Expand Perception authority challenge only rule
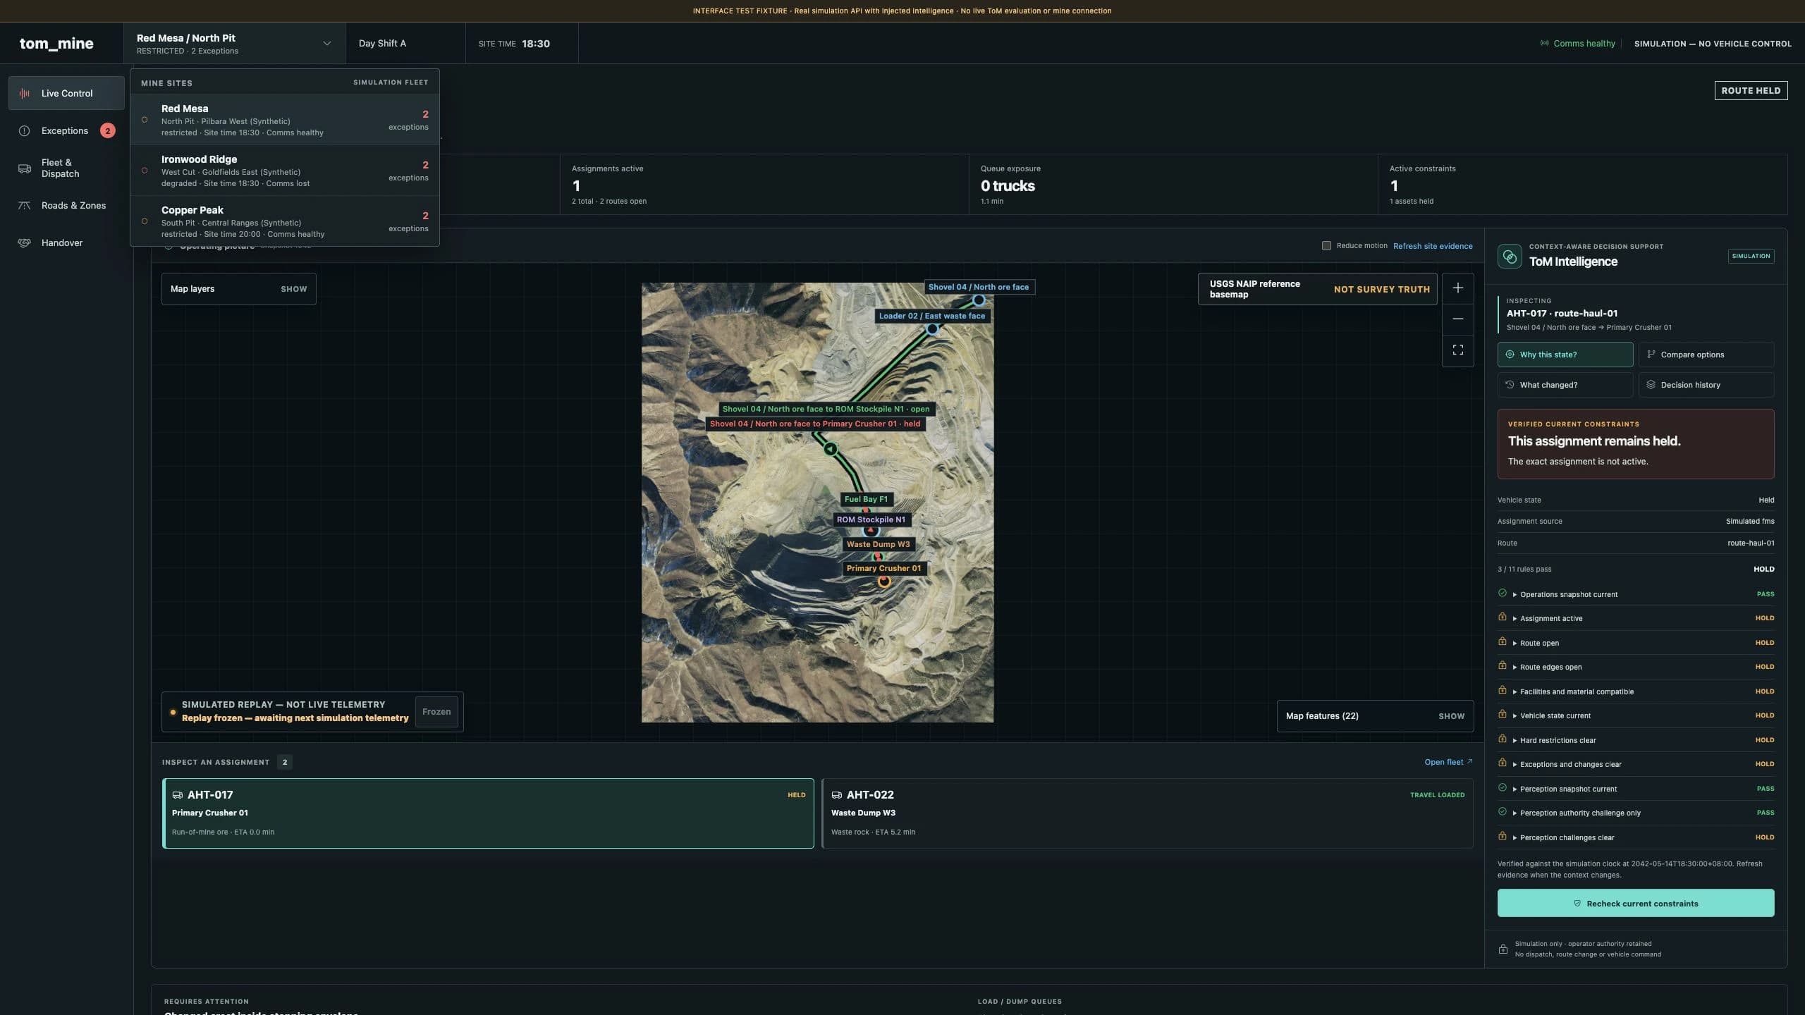This screenshot has width=1805, height=1015. pos(1636,813)
